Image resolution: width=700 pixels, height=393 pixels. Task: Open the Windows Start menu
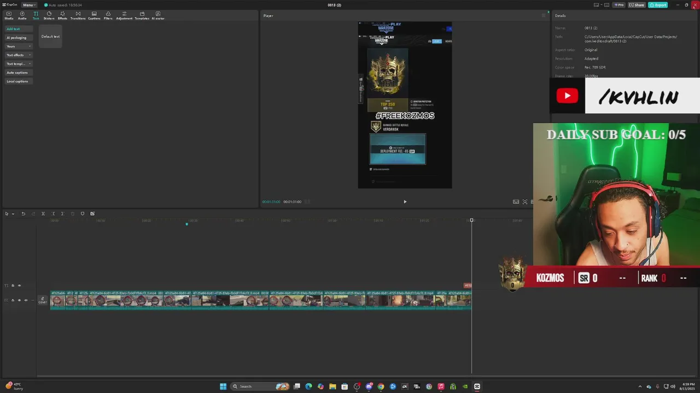tap(223, 386)
